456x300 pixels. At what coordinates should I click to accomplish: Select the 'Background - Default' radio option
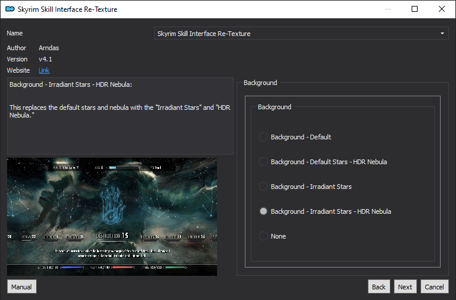tap(295, 137)
